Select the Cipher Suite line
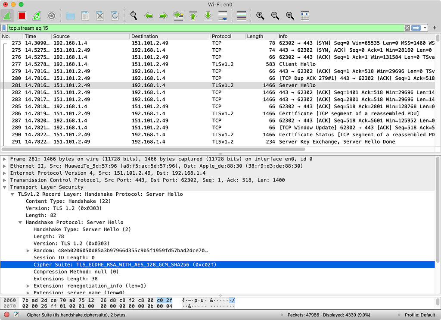The image size is (441, 320). (x=217, y=264)
